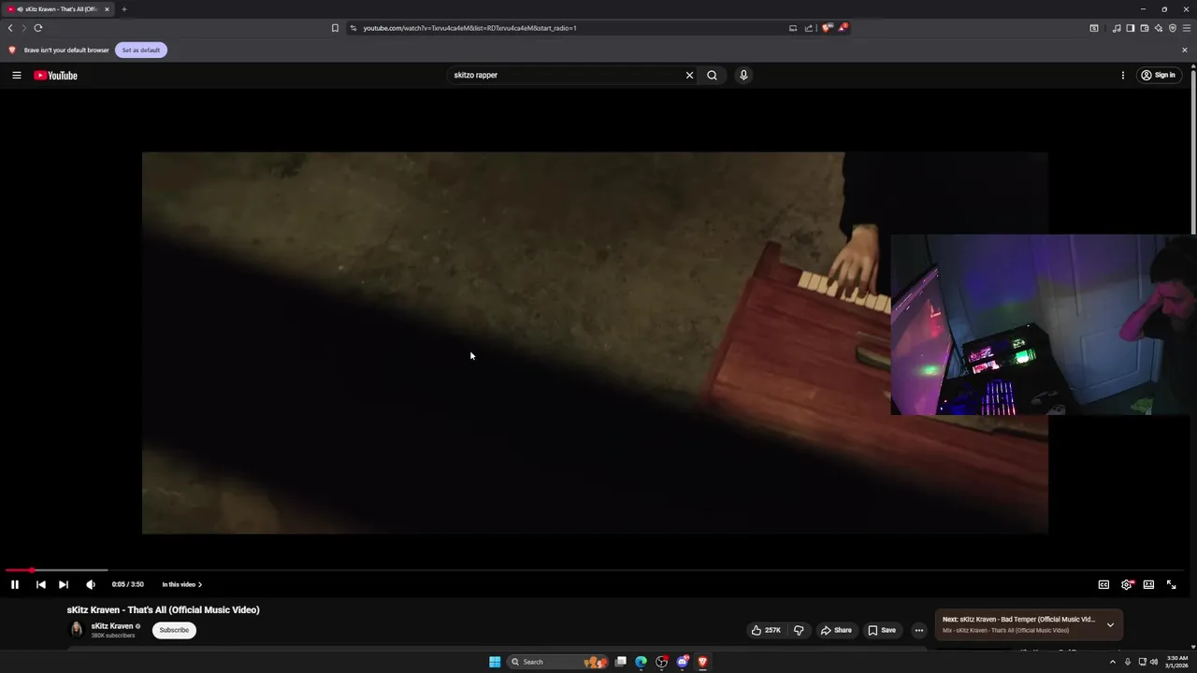Share this video

pyautogui.click(x=836, y=630)
